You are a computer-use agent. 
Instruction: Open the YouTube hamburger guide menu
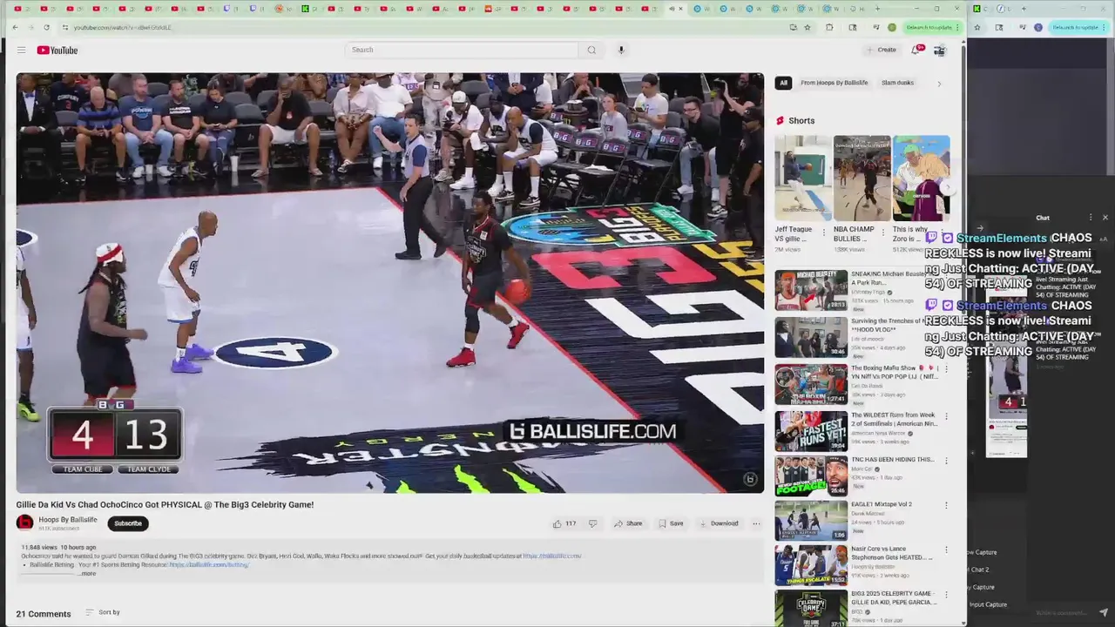point(21,51)
